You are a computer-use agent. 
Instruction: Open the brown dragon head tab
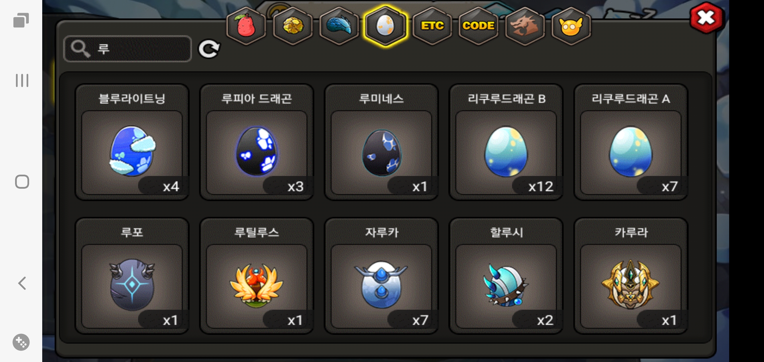tap(525, 25)
